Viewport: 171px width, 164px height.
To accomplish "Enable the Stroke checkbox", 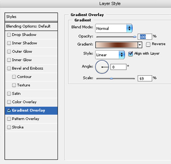I will click(9, 127).
